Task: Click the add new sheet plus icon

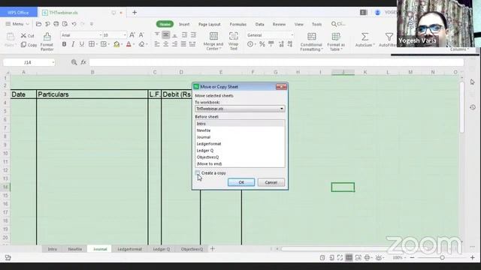Action: point(212,249)
